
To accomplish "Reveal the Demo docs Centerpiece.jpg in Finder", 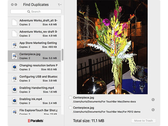I will tap(153, 100).
